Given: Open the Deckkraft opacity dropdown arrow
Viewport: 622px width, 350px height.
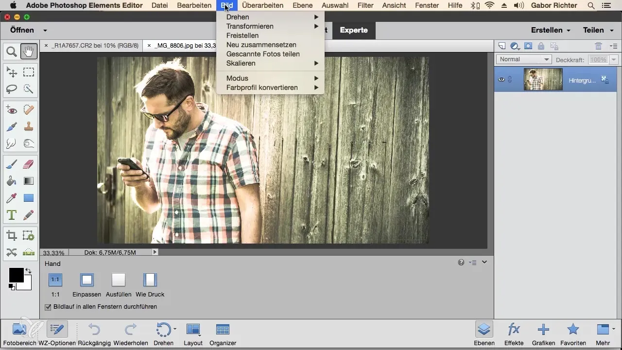Looking at the screenshot, I should coord(614,59).
